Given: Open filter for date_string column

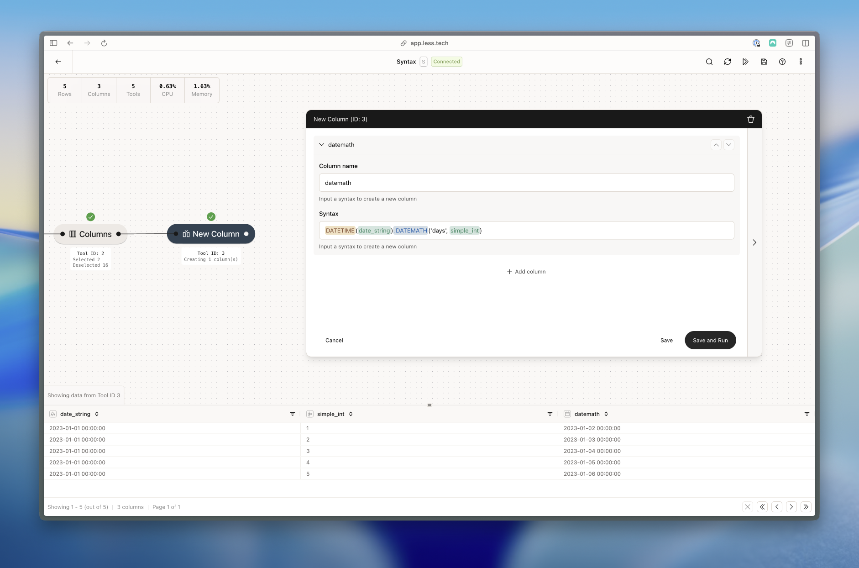Looking at the screenshot, I should pyautogui.click(x=293, y=414).
